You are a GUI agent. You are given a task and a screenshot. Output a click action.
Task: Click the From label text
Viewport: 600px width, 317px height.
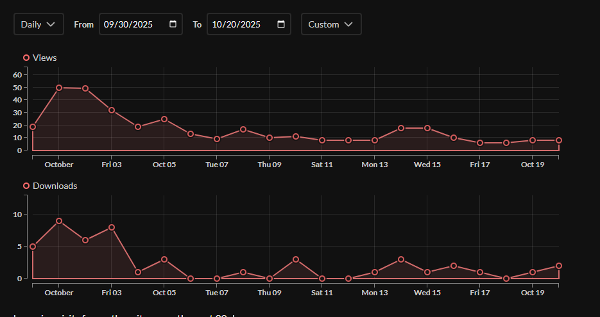84,24
